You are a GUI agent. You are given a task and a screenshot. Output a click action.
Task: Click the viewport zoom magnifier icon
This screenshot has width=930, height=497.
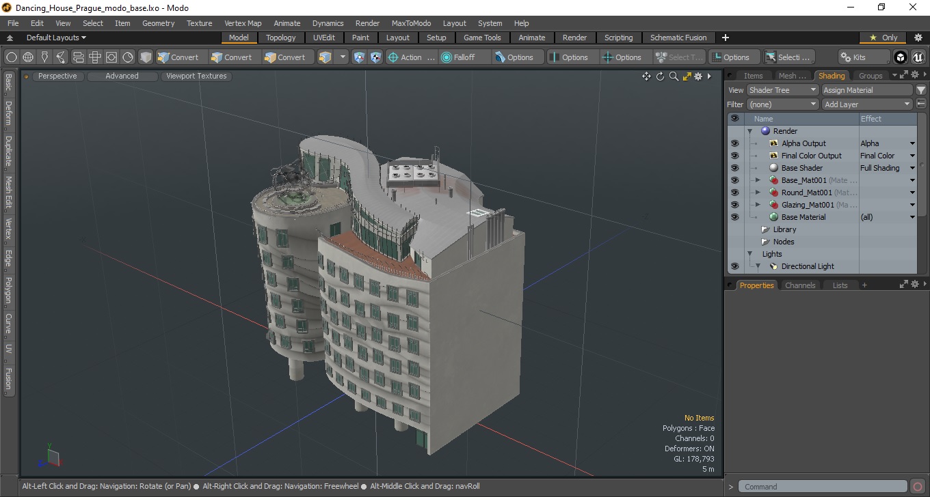coord(674,76)
